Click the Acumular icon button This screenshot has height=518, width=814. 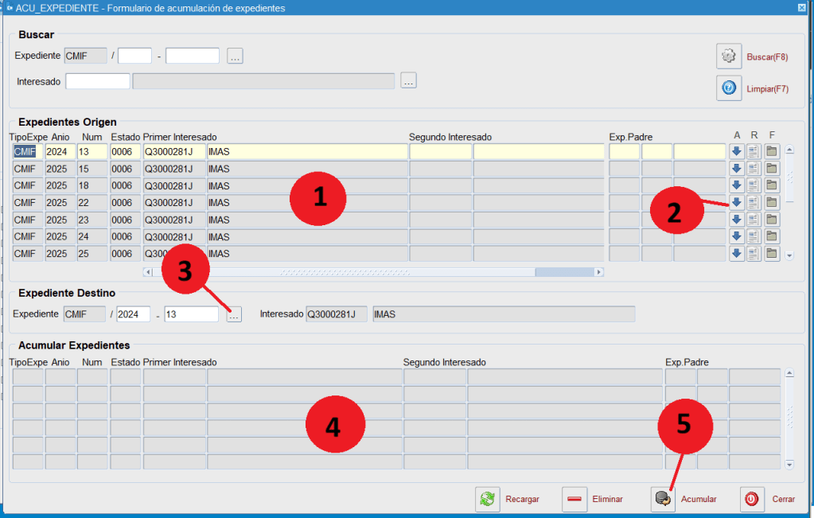coord(663,499)
